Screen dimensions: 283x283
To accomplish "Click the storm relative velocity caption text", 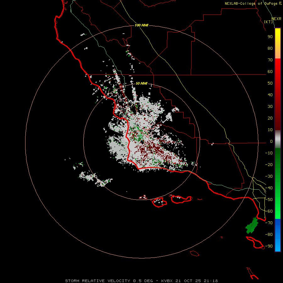I will pyautogui.click(x=141, y=281).
